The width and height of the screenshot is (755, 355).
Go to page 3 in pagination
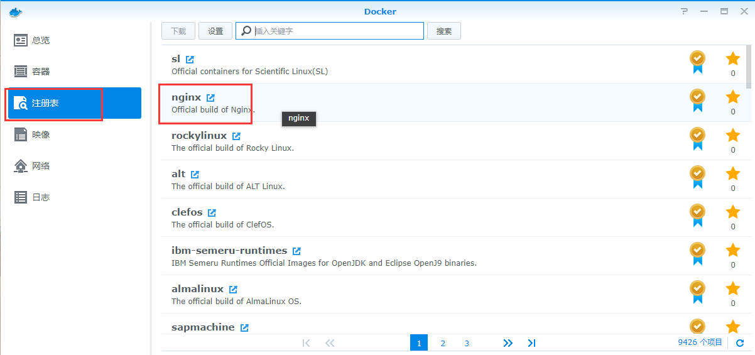click(467, 343)
